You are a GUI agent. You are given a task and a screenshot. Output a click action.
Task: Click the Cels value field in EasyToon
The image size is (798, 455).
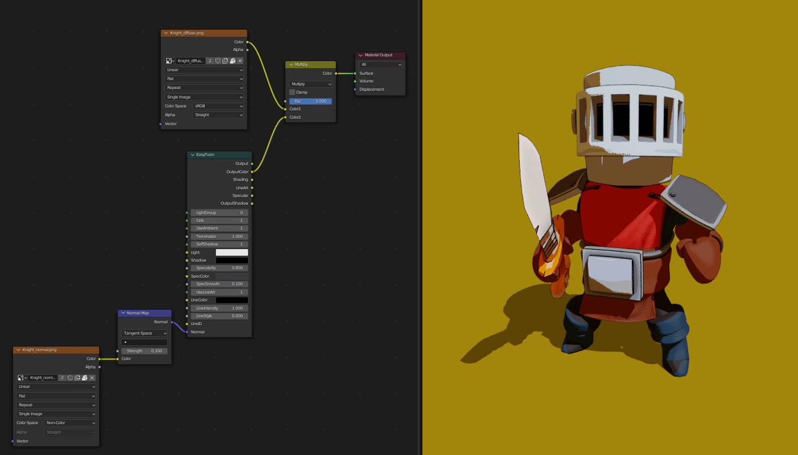click(x=220, y=221)
